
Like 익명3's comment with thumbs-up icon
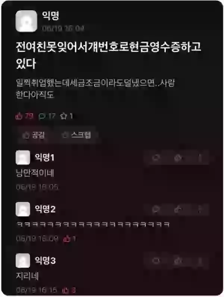pos(178,261)
